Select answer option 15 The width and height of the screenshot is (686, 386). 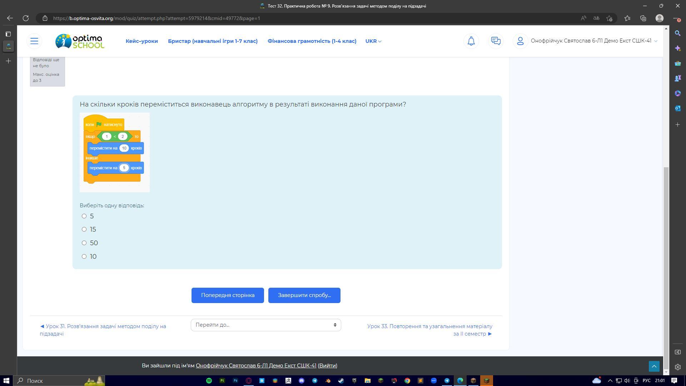84,229
